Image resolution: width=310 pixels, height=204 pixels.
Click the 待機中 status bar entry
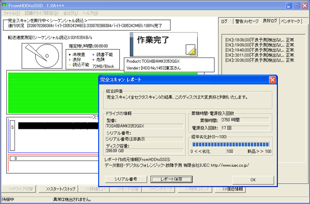click(8, 199)
